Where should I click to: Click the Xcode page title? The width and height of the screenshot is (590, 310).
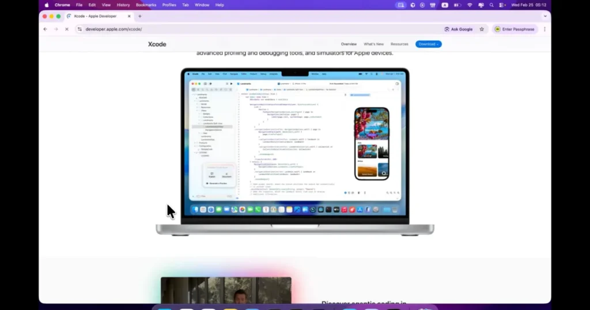click(157, 44)
